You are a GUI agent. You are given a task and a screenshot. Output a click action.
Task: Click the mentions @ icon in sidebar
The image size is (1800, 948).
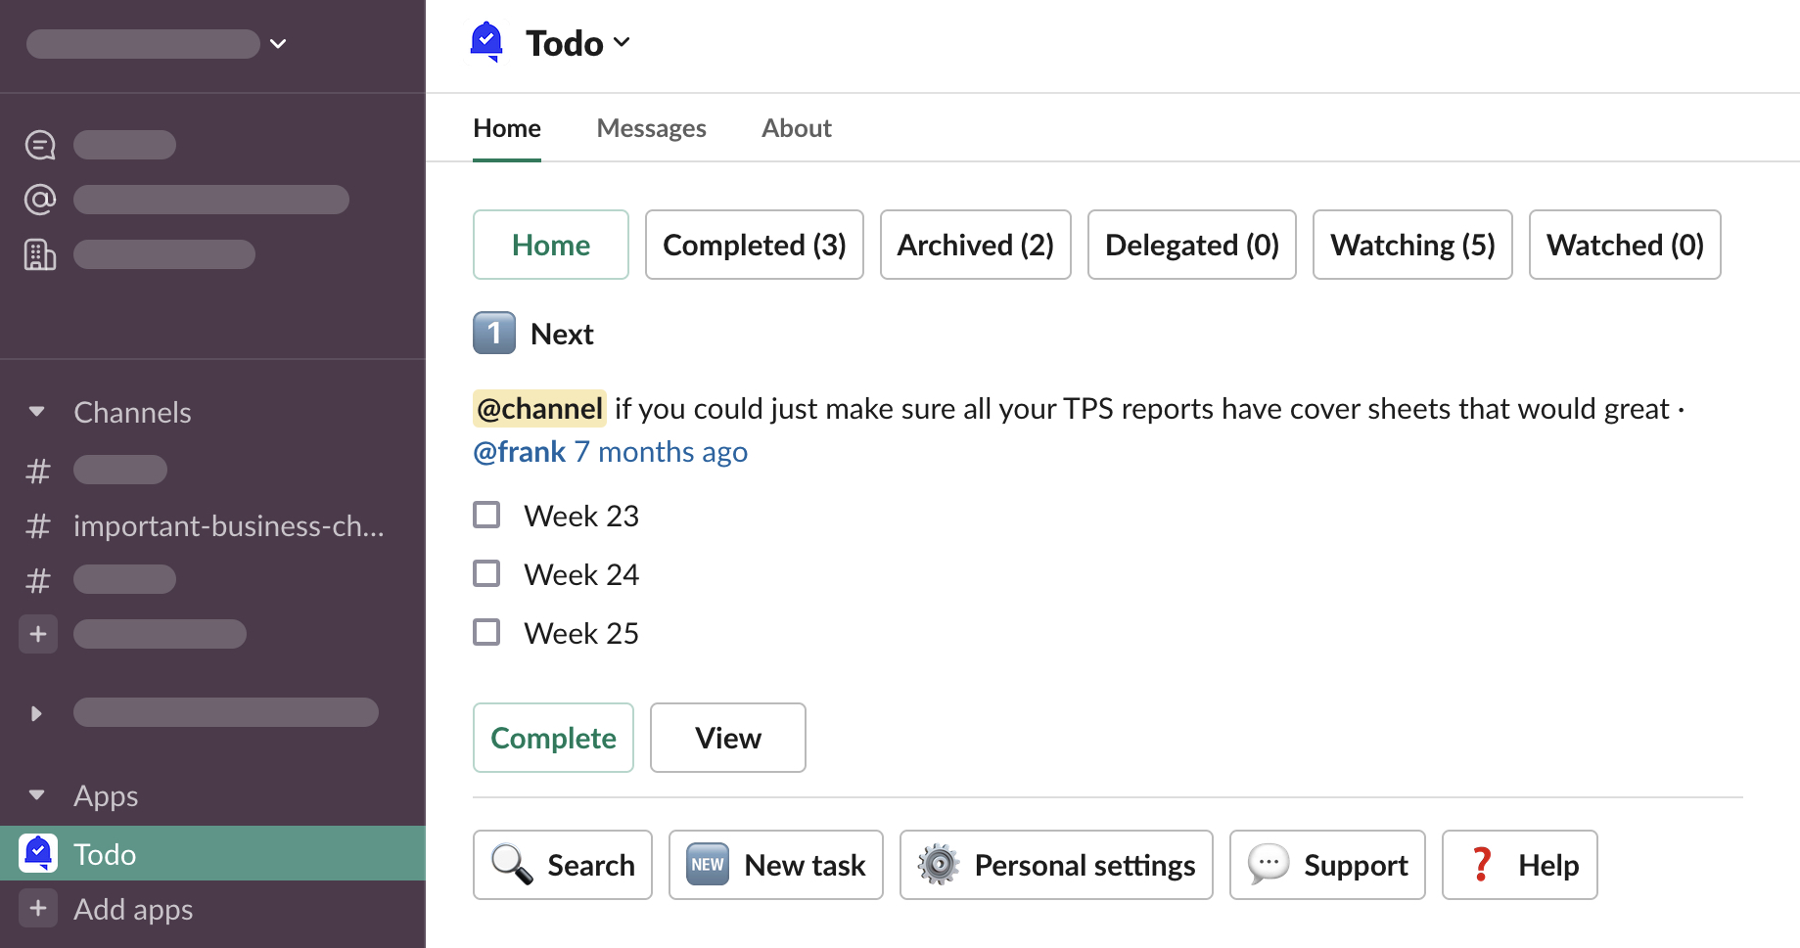tap(40, 200)
